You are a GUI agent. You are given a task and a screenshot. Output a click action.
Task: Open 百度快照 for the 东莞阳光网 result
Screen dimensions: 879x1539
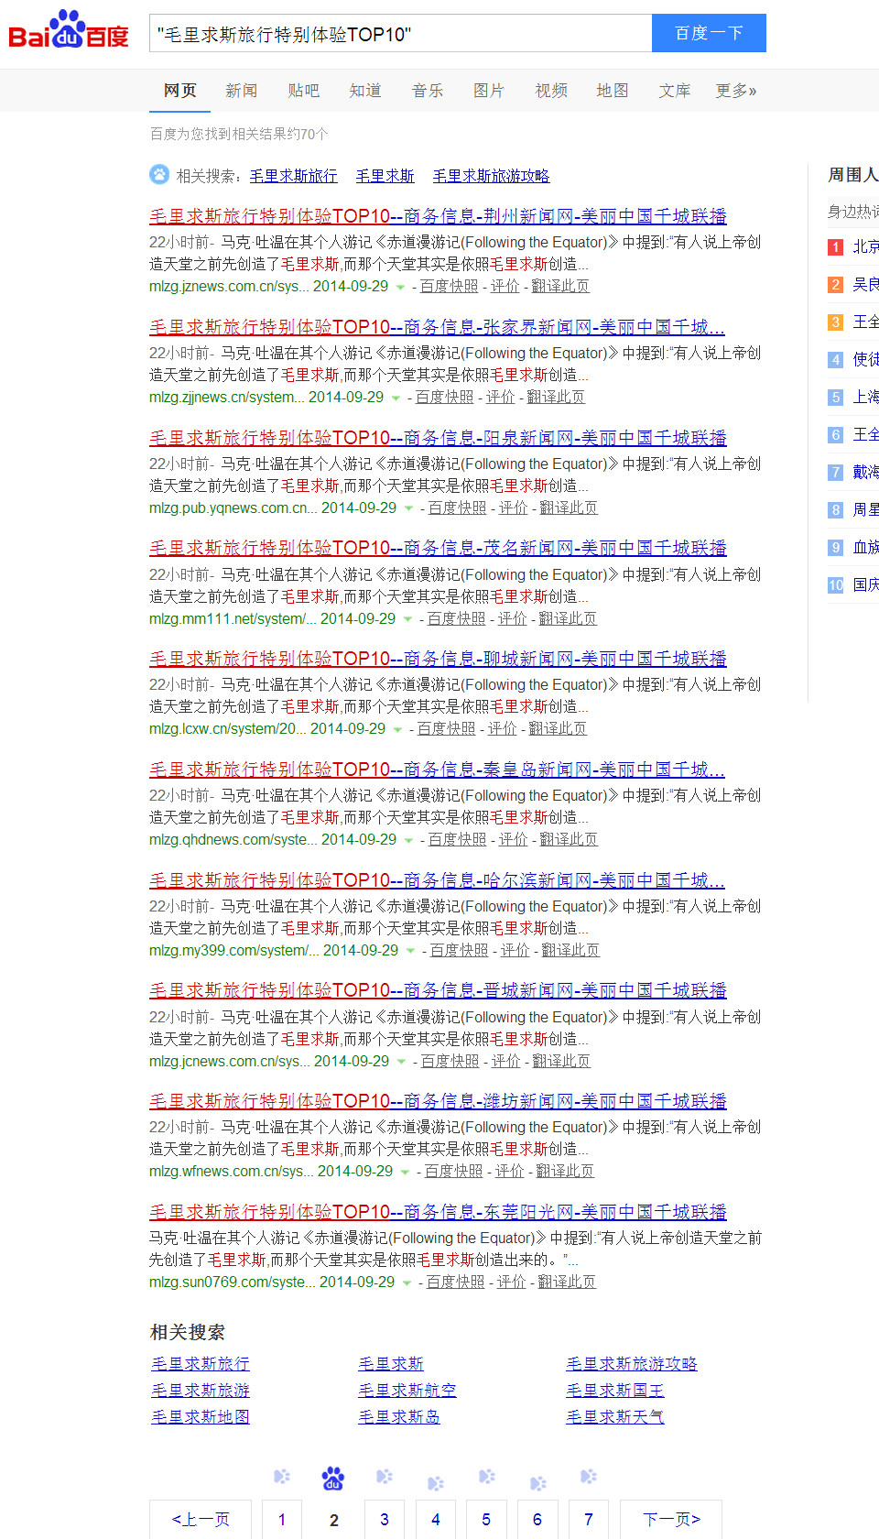tap(455, 1282)
